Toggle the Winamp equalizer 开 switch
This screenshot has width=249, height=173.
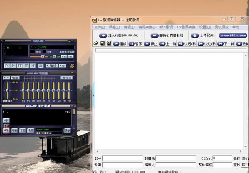[x=7, y=78]
